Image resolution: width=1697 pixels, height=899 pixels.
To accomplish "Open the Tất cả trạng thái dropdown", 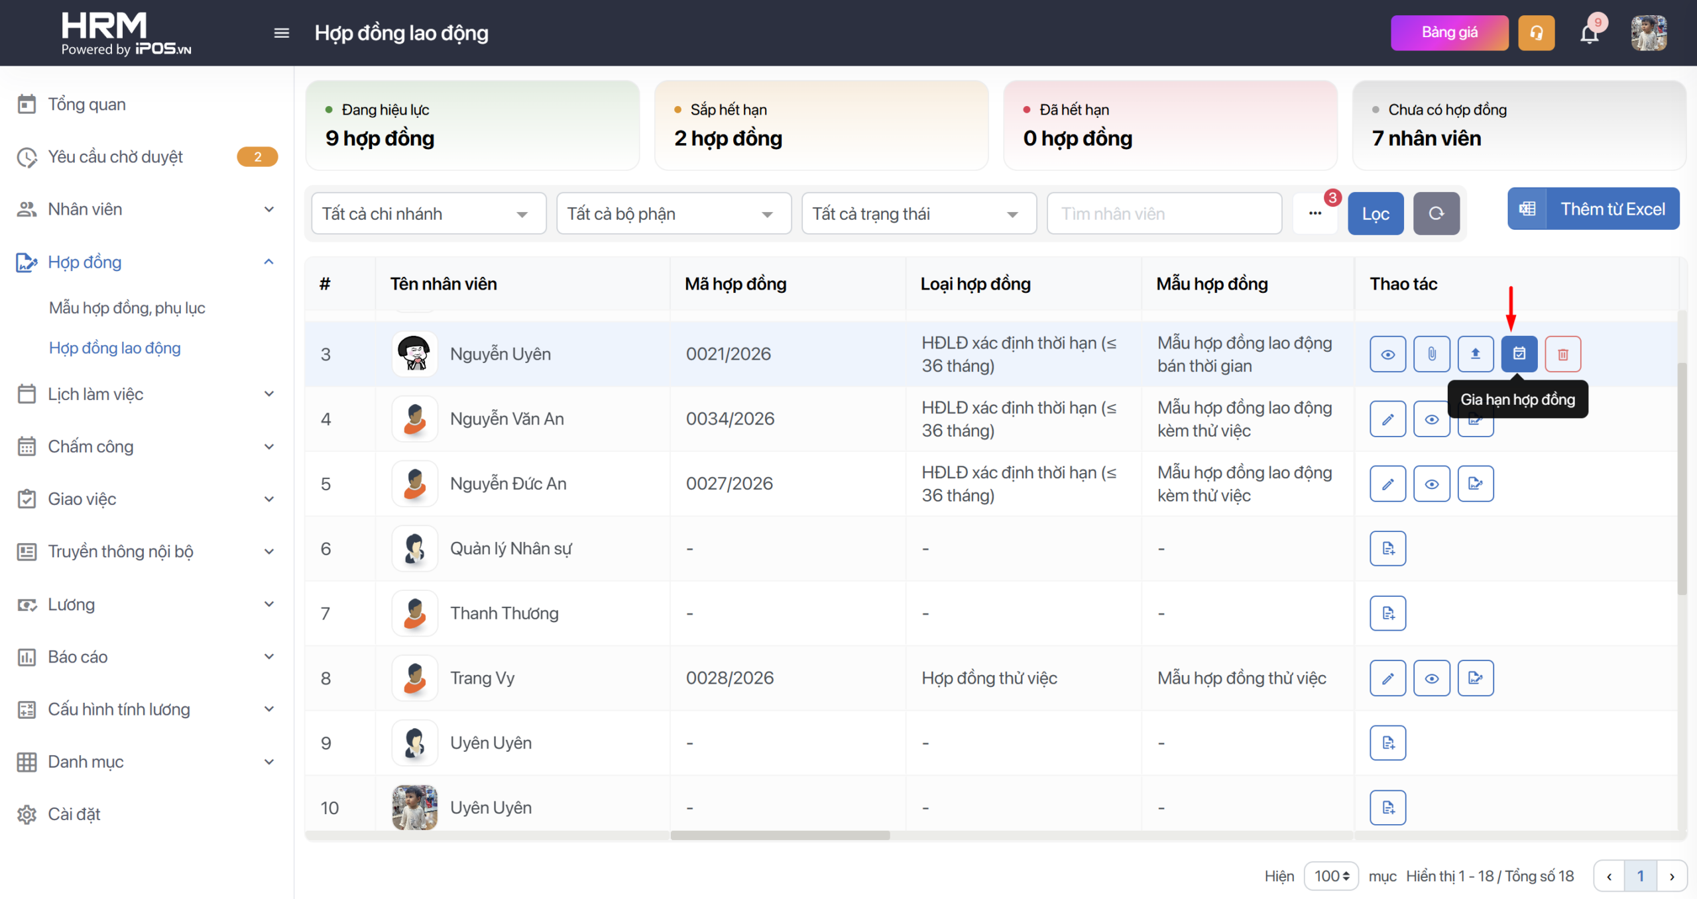I will click(918, 213).
